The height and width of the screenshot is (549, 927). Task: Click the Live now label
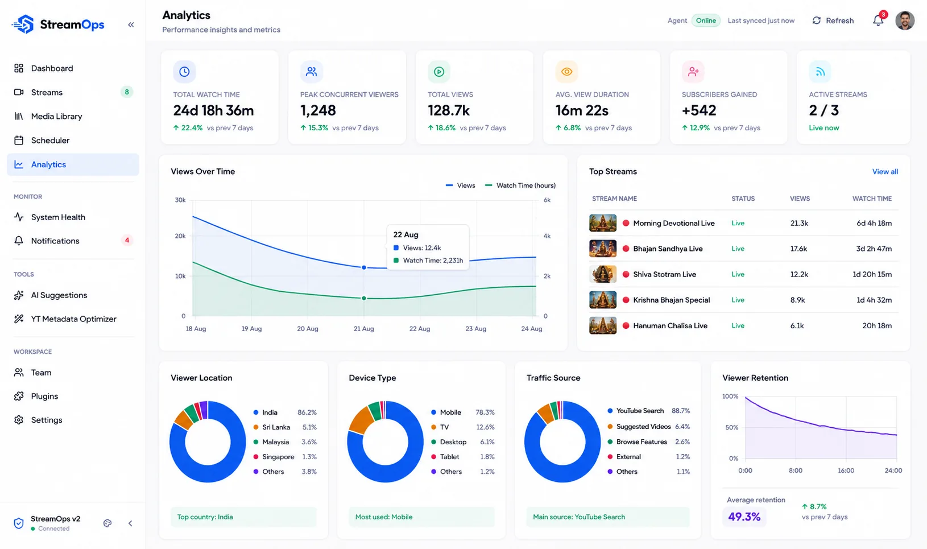click(x=823, y=128)
